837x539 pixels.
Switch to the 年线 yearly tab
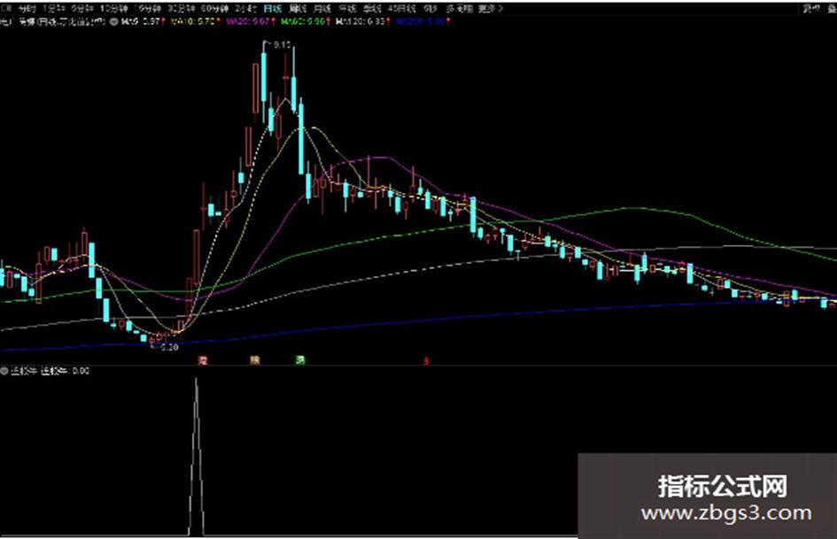pos(347,9)
